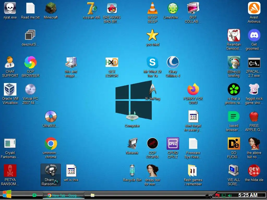Click the green network monitor tray icon

224,196
